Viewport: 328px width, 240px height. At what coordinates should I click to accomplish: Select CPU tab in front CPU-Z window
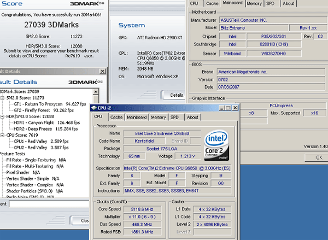click(98, 117)
